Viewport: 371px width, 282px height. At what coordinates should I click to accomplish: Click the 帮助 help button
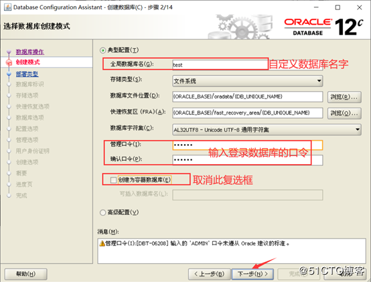(x=26, y=274)
